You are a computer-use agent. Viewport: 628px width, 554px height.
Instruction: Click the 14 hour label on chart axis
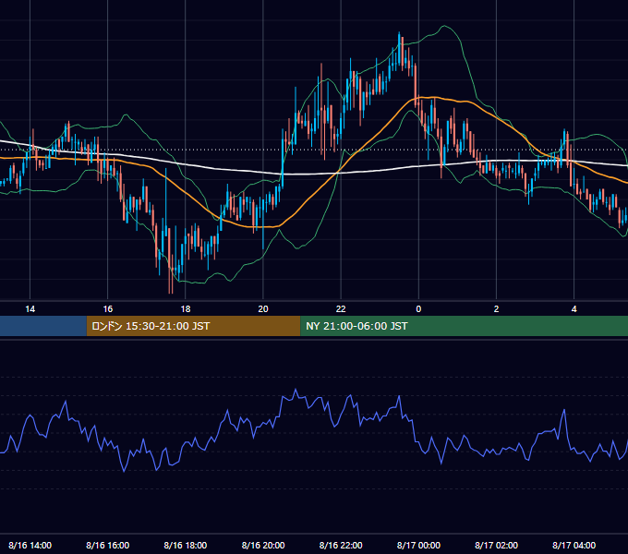tap(30, 309)
